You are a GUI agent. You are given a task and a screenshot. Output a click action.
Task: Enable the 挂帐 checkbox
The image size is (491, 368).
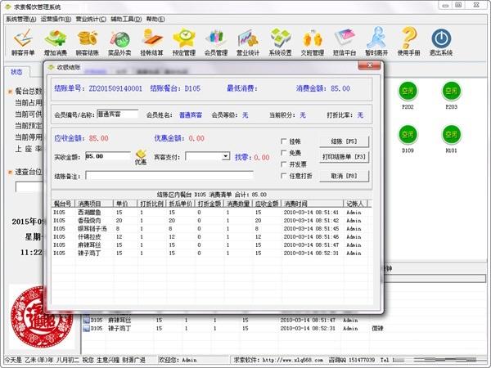tap(284, 141)
